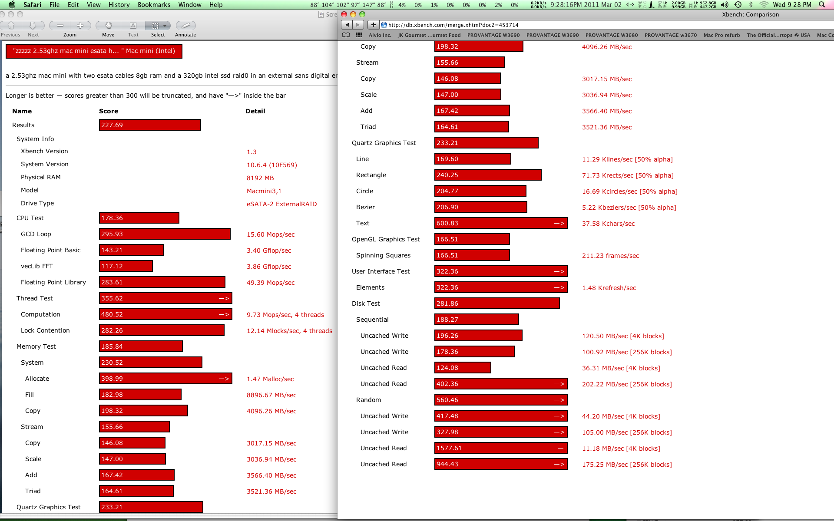Zoom out with the minus button
Image resolution: width=834 pixels, height=521 pixels.
pos(60,26)
